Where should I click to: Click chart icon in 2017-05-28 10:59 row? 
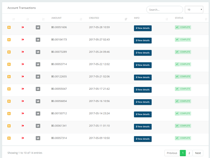point(38,27)
